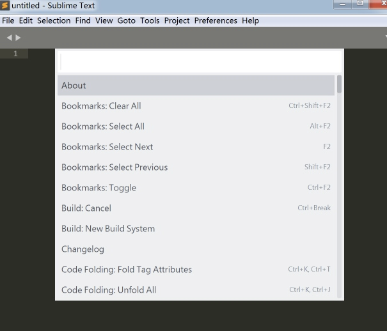Select Bookmarks: Toggle command

tap(196, 188)
